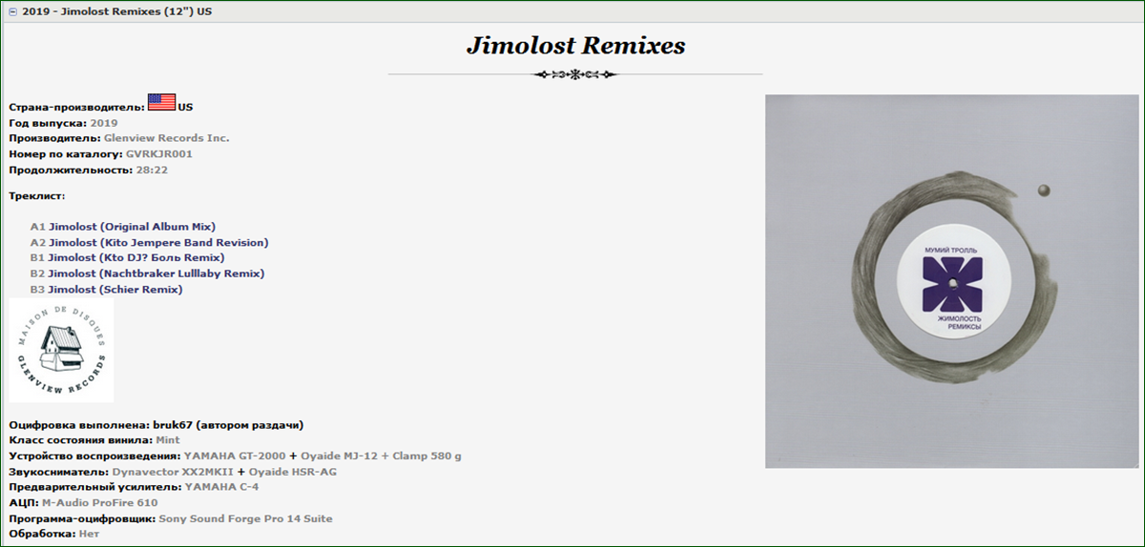Select track A1 Jimolost (Original Album Mix)

(x=122, y=227)
